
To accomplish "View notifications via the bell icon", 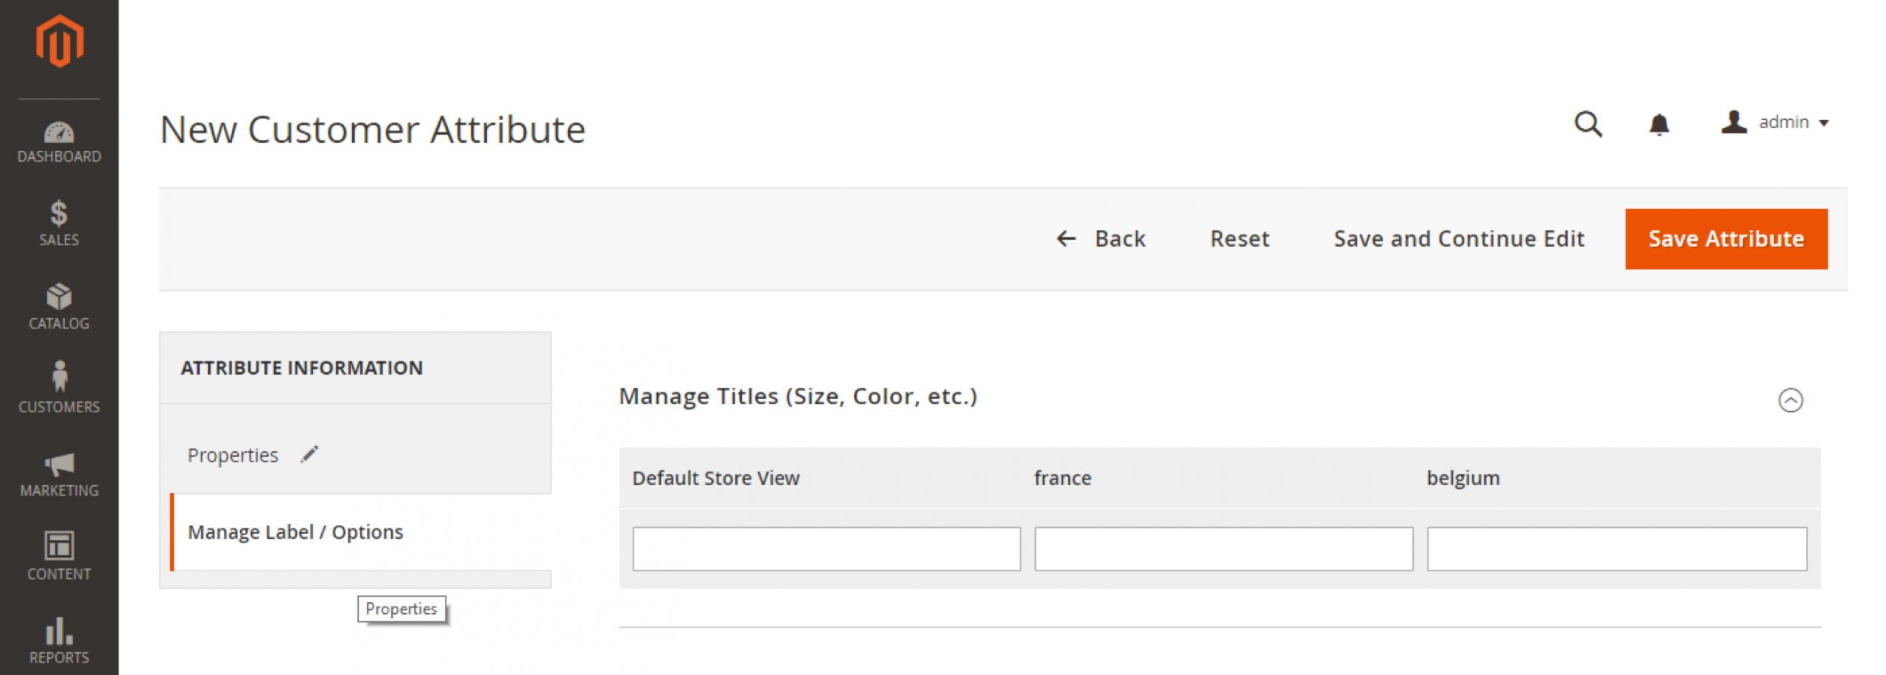I will [1660, 125].
